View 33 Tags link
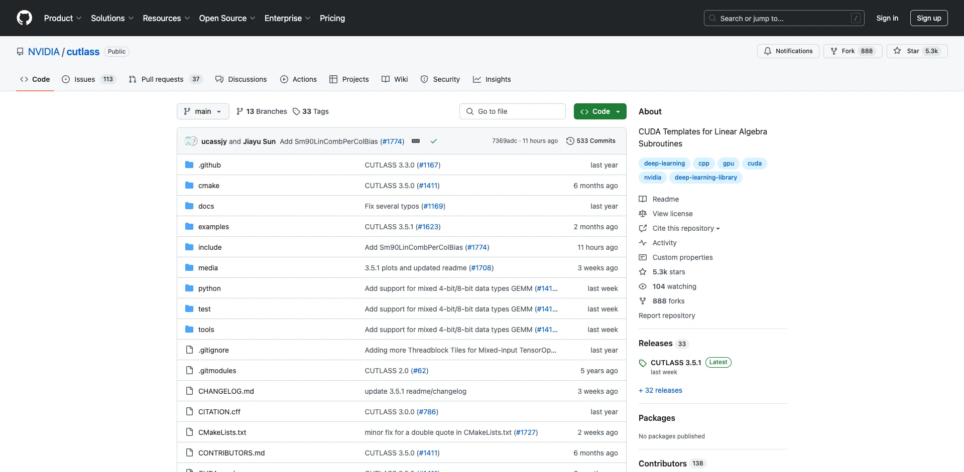Viewport: 964px width, 472px height. [x=311, y=111]
